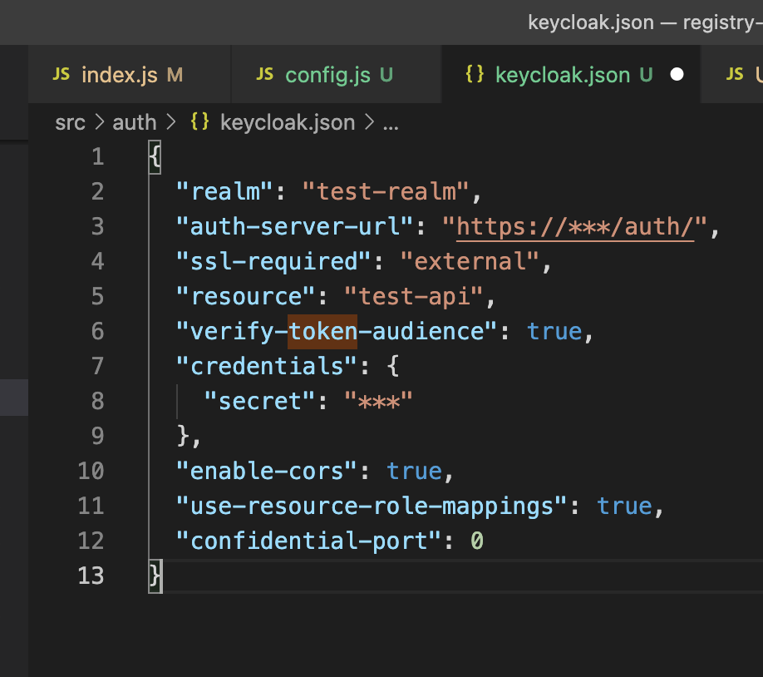Click the "credentials" key
The image size is (763, 677).
tap(267, 366)
